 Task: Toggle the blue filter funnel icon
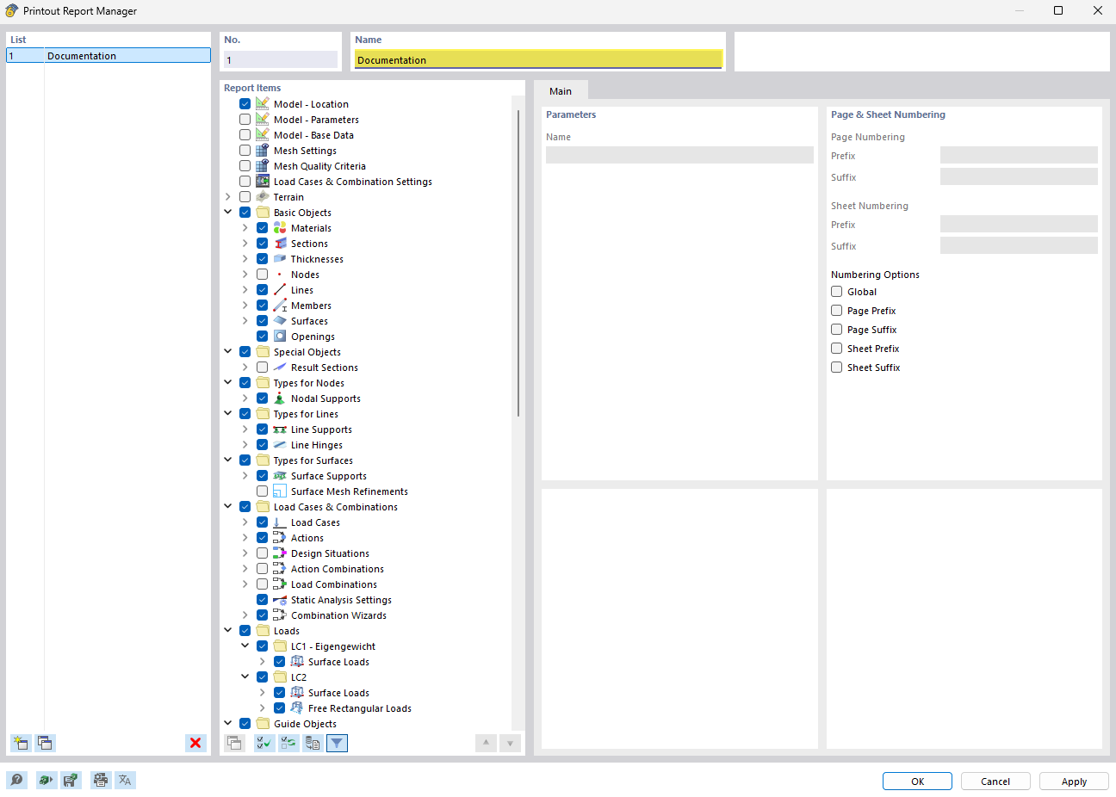pyautogui.click(x=337, y=743)
